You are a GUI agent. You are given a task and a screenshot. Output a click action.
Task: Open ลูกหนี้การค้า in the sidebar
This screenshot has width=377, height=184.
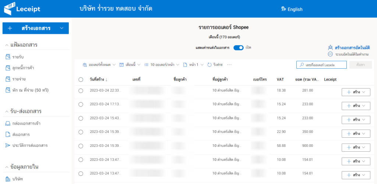point(23,68)
